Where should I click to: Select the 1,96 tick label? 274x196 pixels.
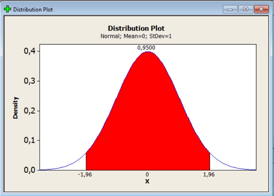click(209, 175)
